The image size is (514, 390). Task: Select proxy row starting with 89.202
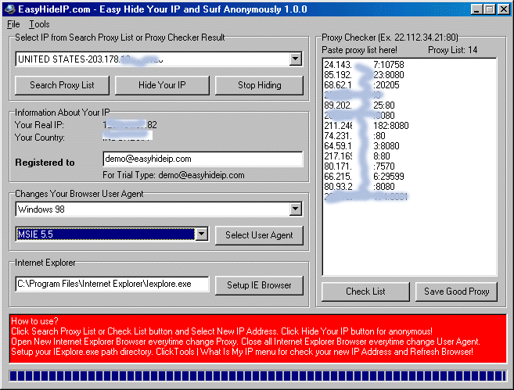(x=359, y=106)
